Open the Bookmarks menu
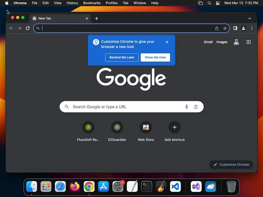Viewport: 263px width, 197px height. point(92,3)
